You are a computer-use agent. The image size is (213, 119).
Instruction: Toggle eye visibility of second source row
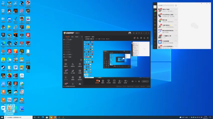[64, 42]
